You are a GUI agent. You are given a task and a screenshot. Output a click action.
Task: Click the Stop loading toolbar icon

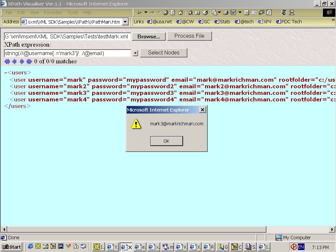coord(165,13)
